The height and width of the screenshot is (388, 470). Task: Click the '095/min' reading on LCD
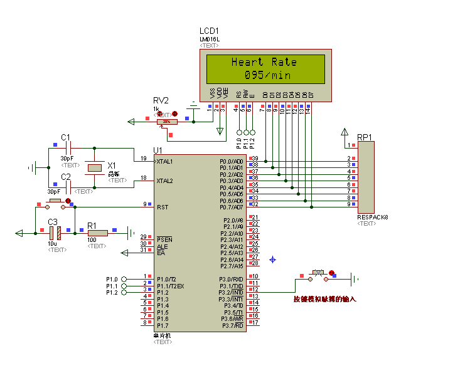point(268,75)
